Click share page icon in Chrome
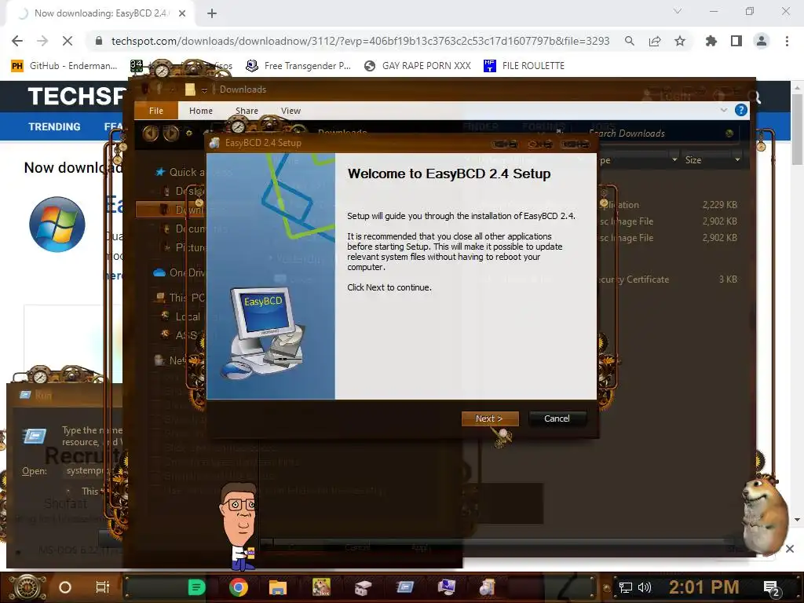The width and height of the screenshot is (804, 603). 654,41
